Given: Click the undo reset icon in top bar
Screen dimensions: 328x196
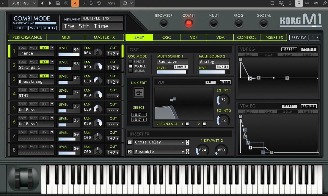Looking at the screenshot, I should point(99,3).
